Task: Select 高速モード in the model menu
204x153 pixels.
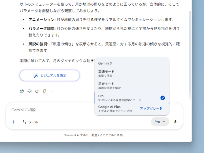Action: [x=132, y=73]
